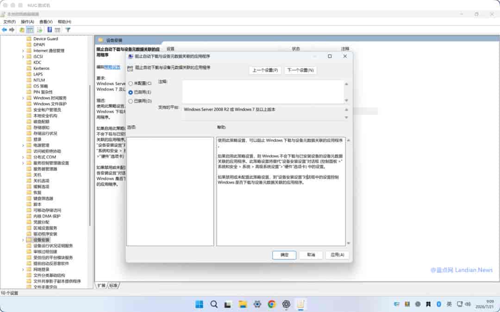Go back with the blue left arrow

5,30
